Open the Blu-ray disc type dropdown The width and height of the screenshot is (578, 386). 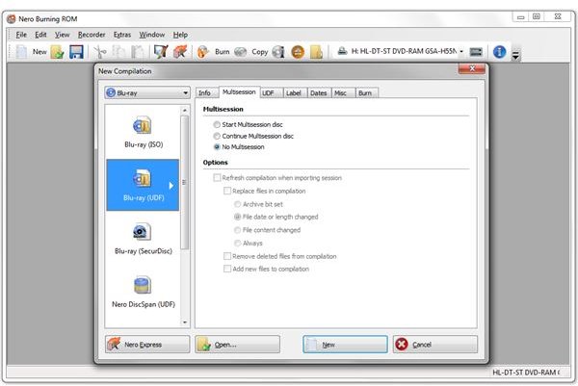(147, 92)
